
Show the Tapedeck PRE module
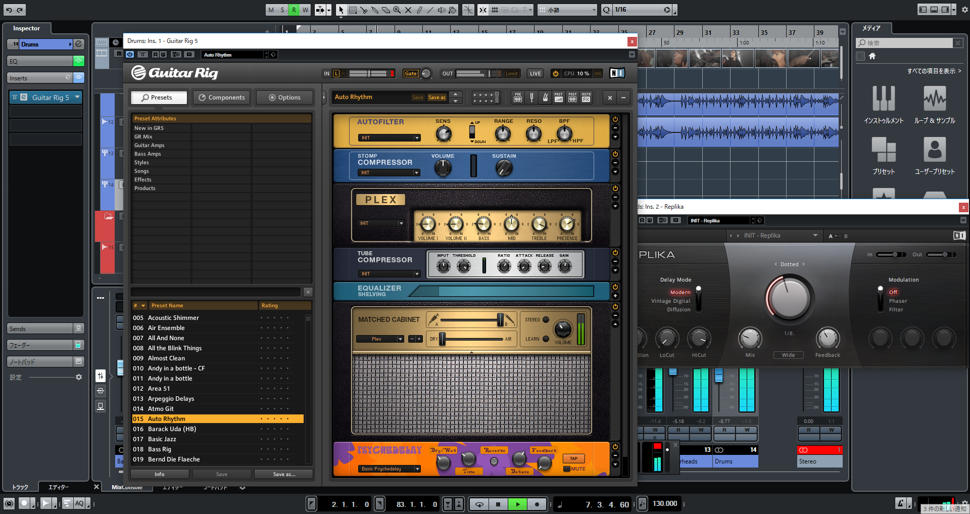tap(518, 98)
